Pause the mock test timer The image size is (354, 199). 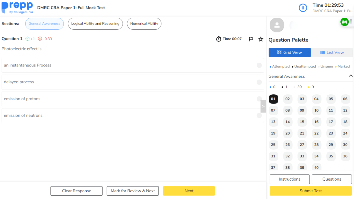tap(303, 8)
